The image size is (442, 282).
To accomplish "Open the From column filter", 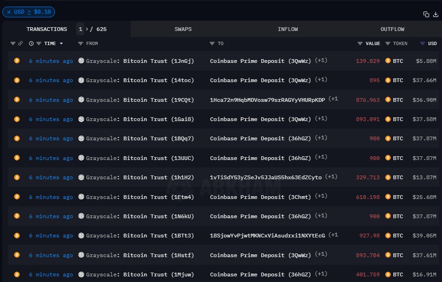I will point(80,43).
